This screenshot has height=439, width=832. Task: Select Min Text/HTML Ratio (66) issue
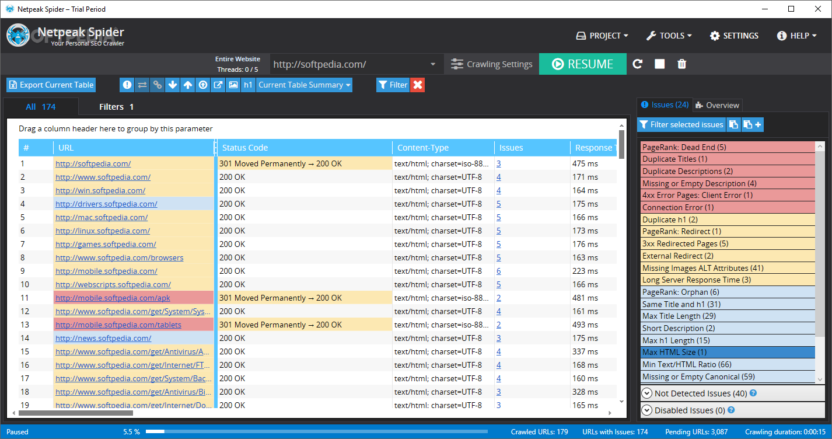727,364
